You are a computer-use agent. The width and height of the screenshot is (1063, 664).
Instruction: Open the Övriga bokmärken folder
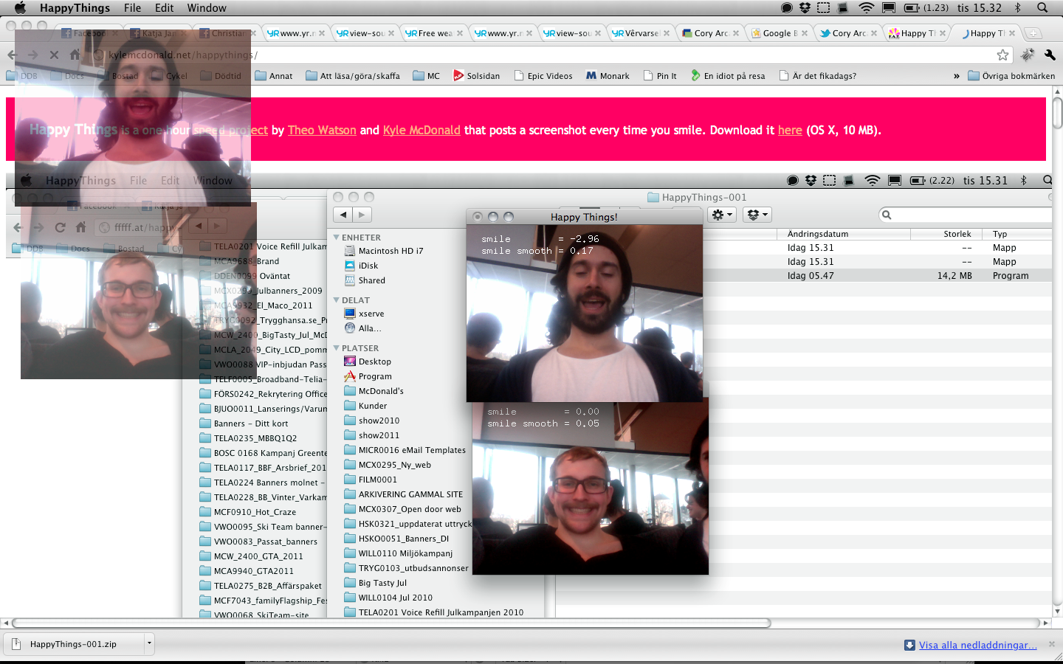pos(1011,76)
